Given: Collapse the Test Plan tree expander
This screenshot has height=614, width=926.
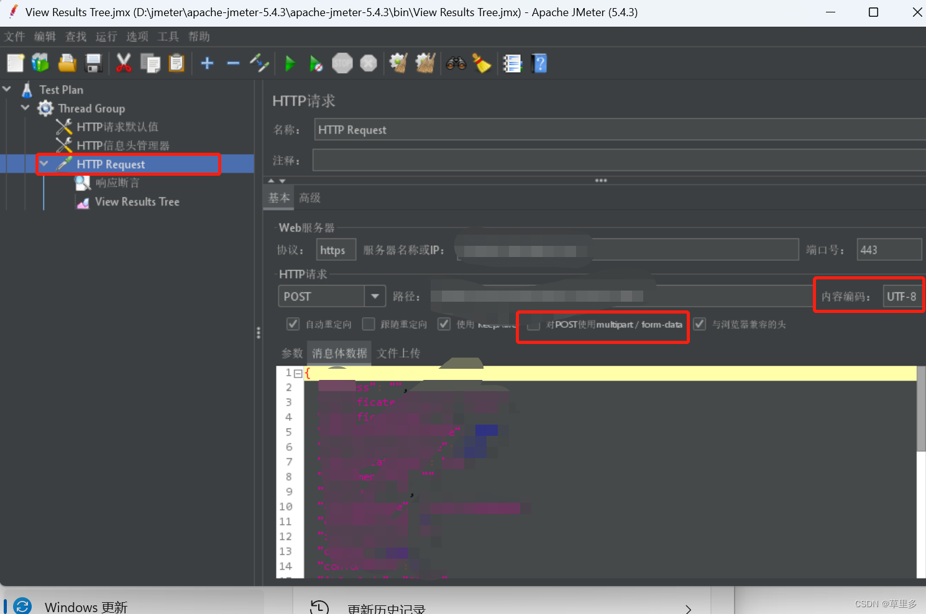Looking at the screenshot, I should [7, 89].
